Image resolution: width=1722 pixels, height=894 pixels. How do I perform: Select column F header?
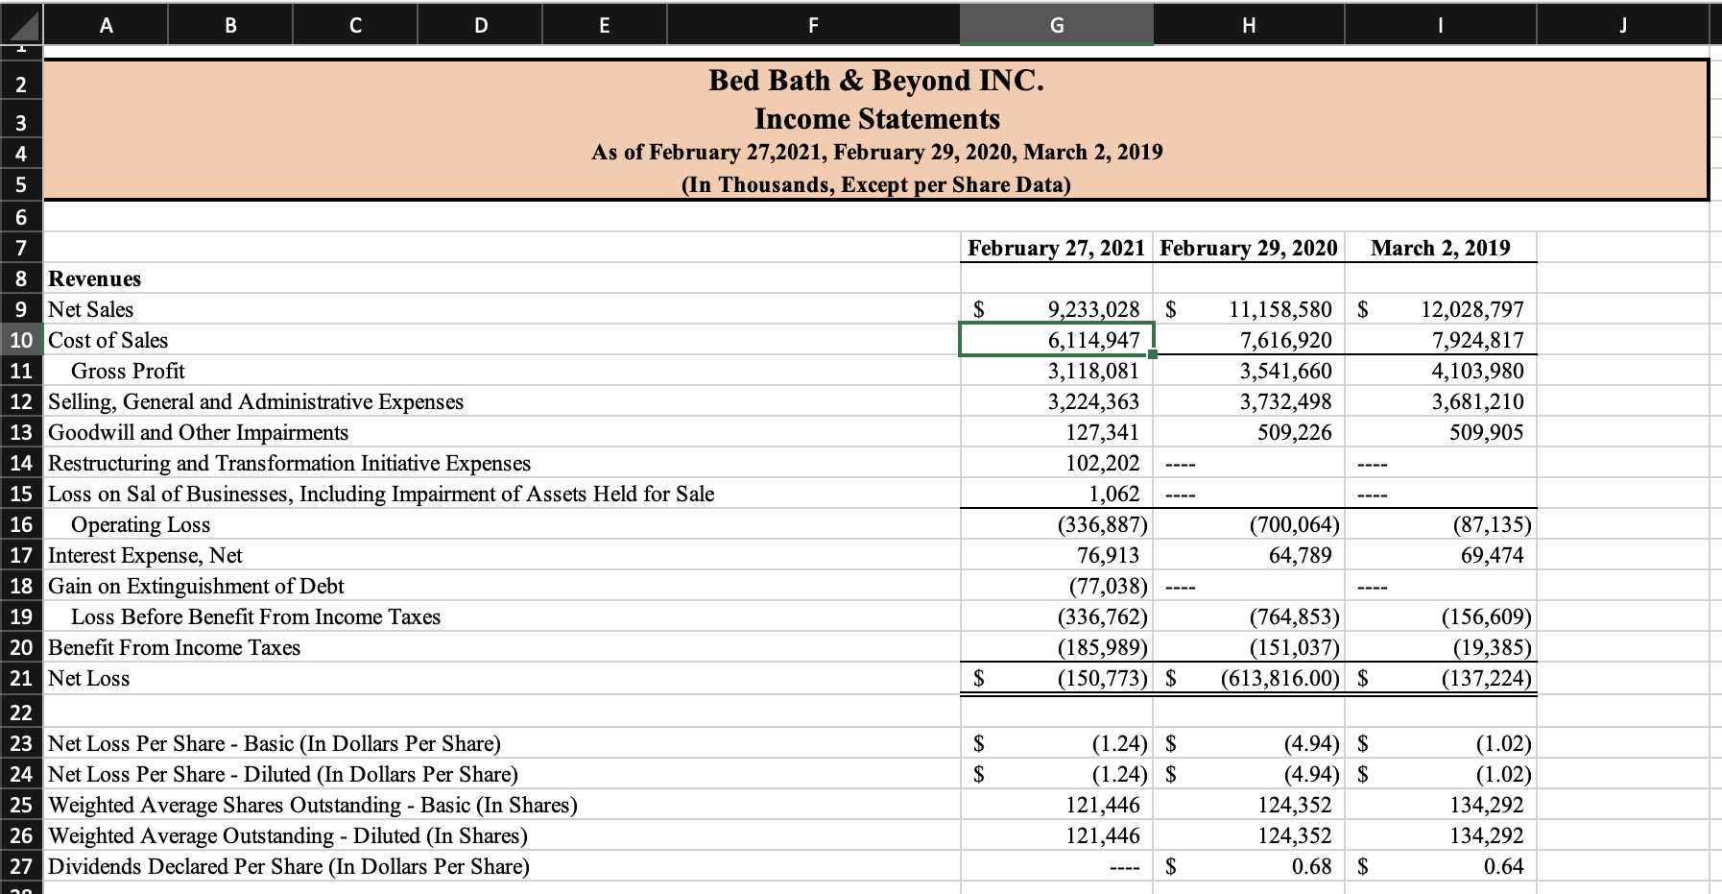(813, 26)
